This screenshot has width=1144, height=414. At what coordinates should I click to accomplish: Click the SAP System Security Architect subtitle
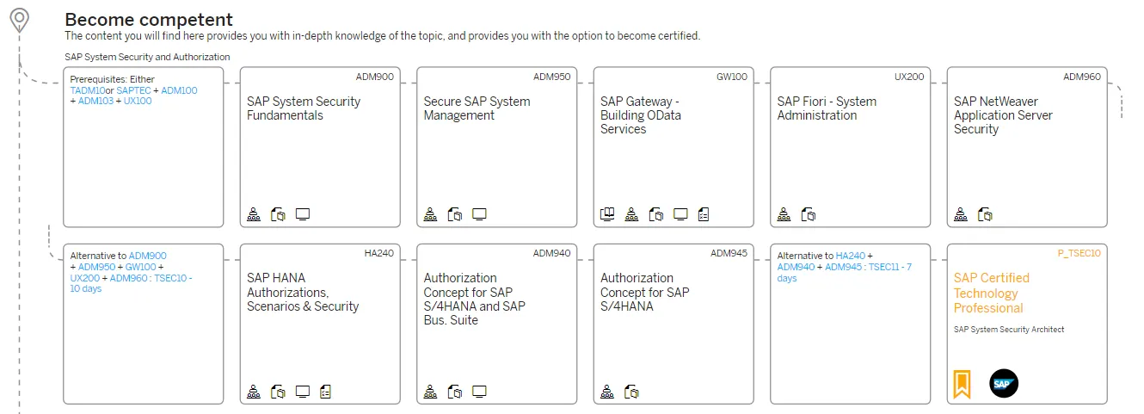click(x=1009, y=330)
